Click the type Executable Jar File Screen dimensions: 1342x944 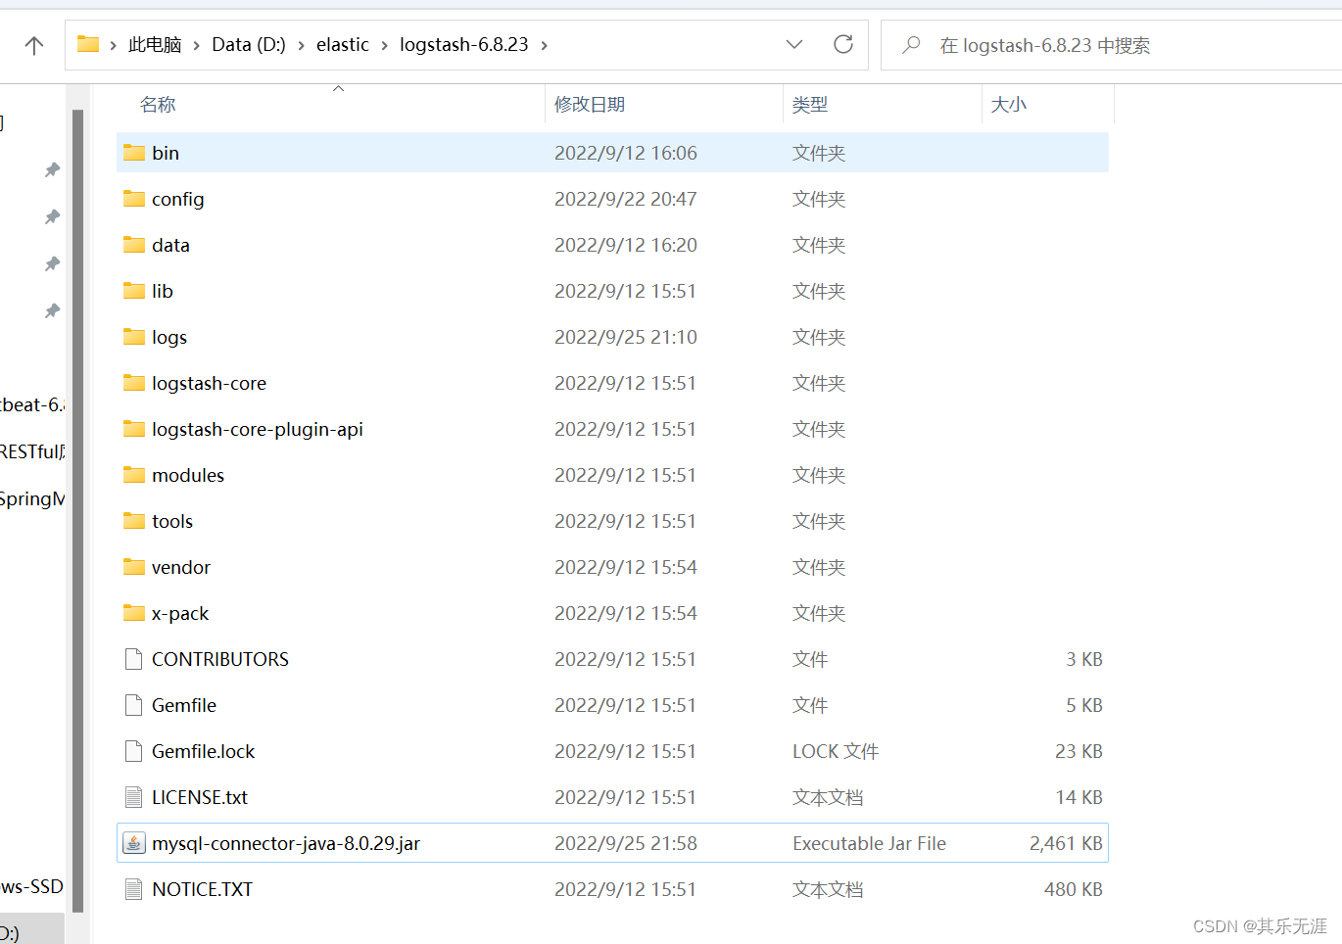(x=870, y=843)
